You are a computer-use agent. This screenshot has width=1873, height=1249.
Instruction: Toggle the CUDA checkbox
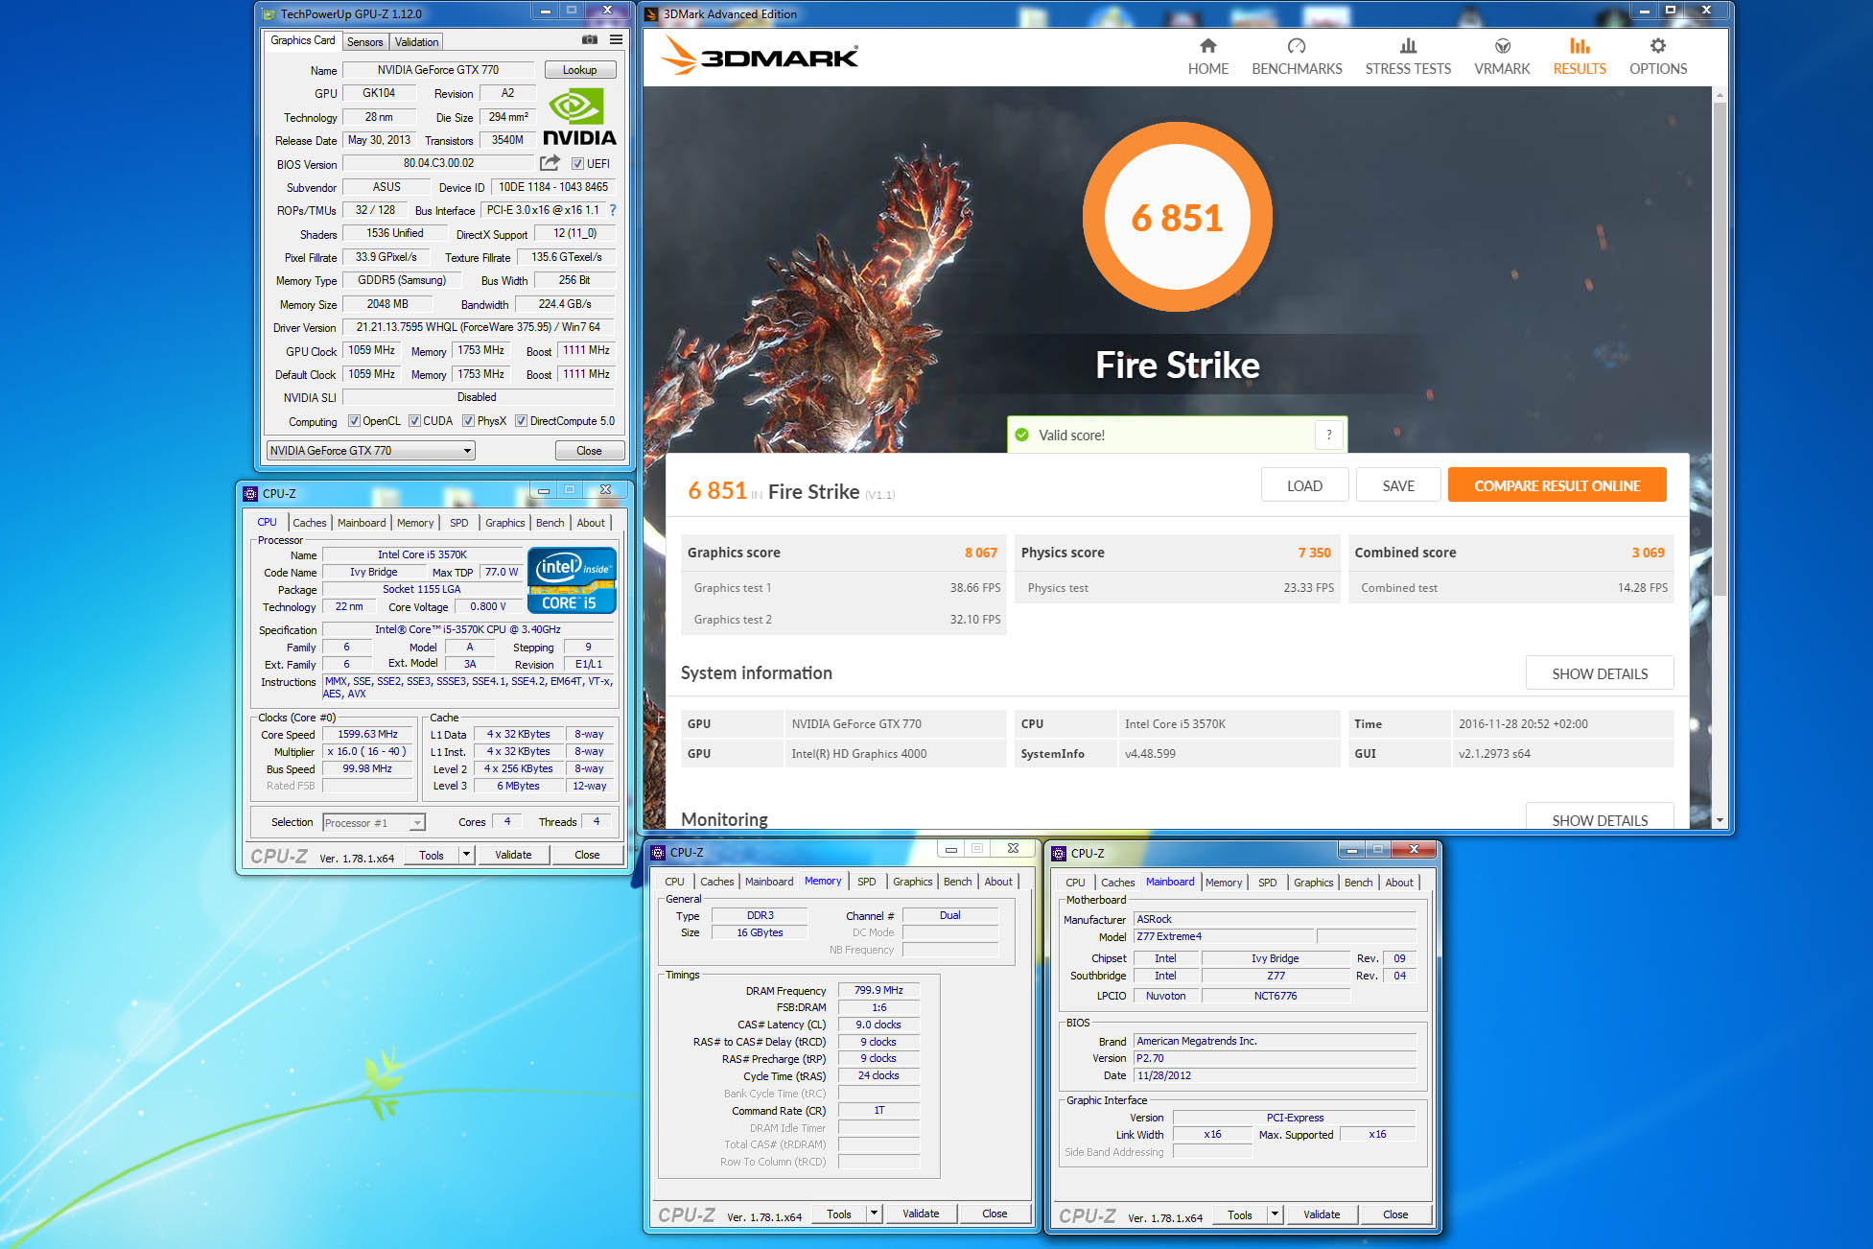pyautogui.click(x=414, y=421)
